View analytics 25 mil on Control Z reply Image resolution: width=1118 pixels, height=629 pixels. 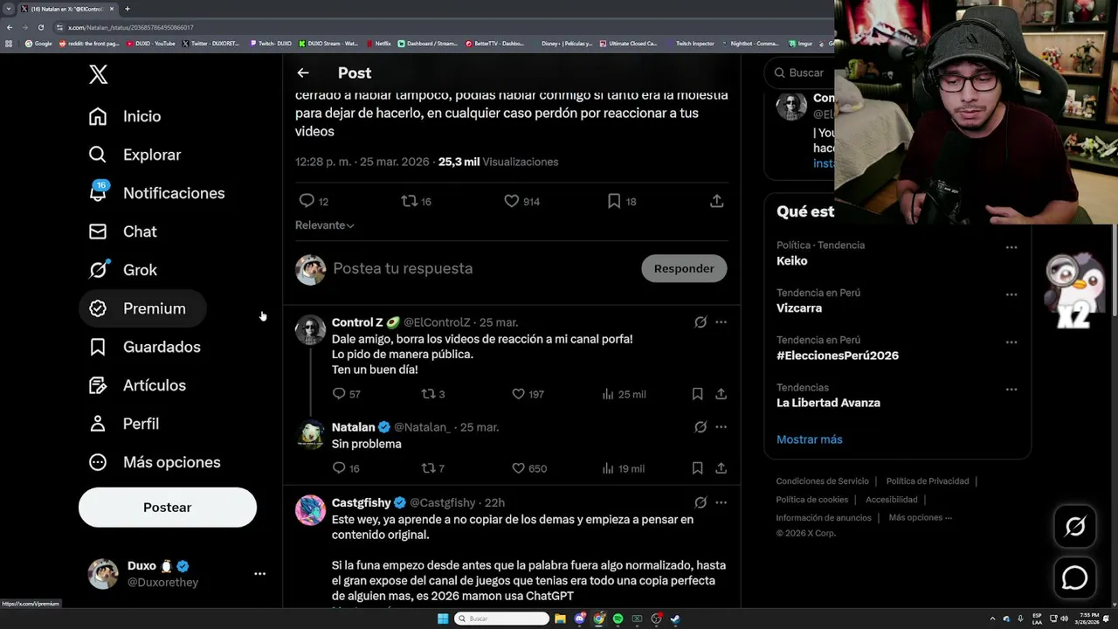pyautogui.click(x=624, y=394)
